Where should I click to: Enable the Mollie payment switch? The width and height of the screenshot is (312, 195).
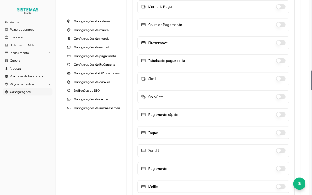click(x=280, y=187)
